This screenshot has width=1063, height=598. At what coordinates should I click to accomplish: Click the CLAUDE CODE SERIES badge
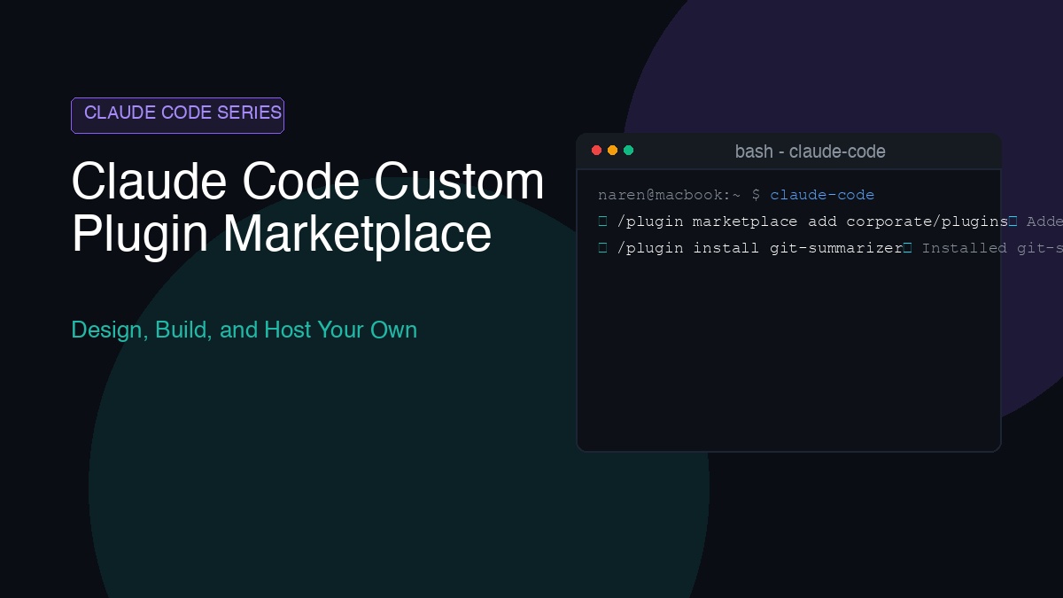[177, 115]
